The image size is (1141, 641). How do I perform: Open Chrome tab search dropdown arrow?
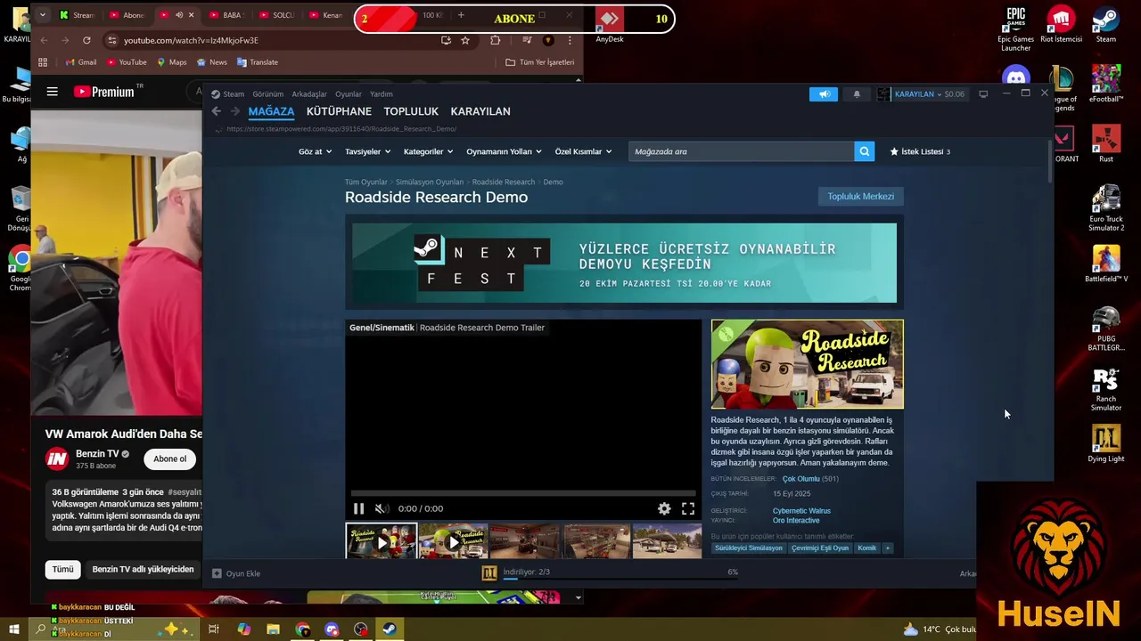point(42,15)
